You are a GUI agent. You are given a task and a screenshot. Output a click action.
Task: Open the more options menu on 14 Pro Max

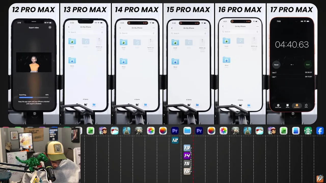coord(154,28)
